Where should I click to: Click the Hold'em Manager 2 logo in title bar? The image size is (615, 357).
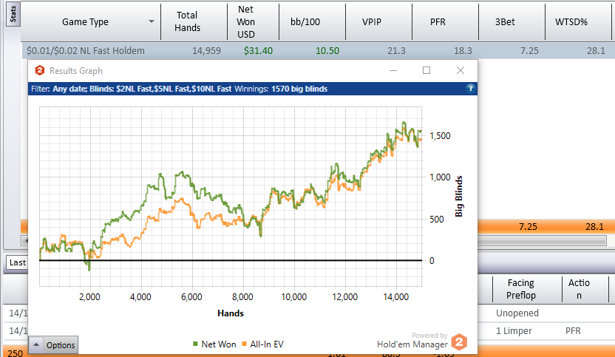[40, 71]
